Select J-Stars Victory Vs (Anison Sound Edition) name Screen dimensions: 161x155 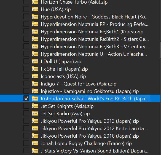pos(95,151)
